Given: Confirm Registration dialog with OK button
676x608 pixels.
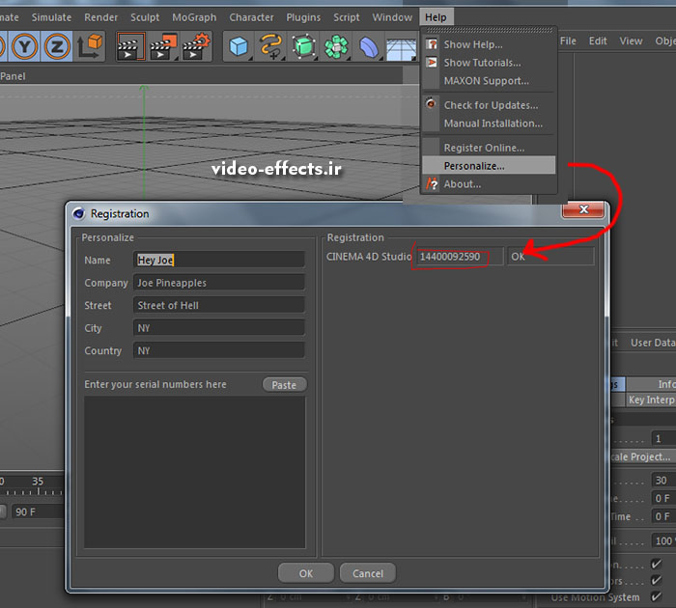Looking at the screenshot, I should (x=306, y=573).
